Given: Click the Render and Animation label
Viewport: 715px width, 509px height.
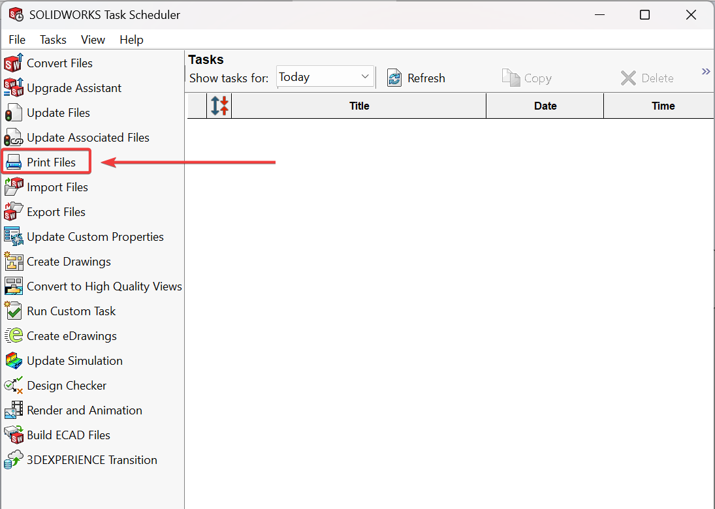Looking at the screenshot, I should [x=84, y=410].
